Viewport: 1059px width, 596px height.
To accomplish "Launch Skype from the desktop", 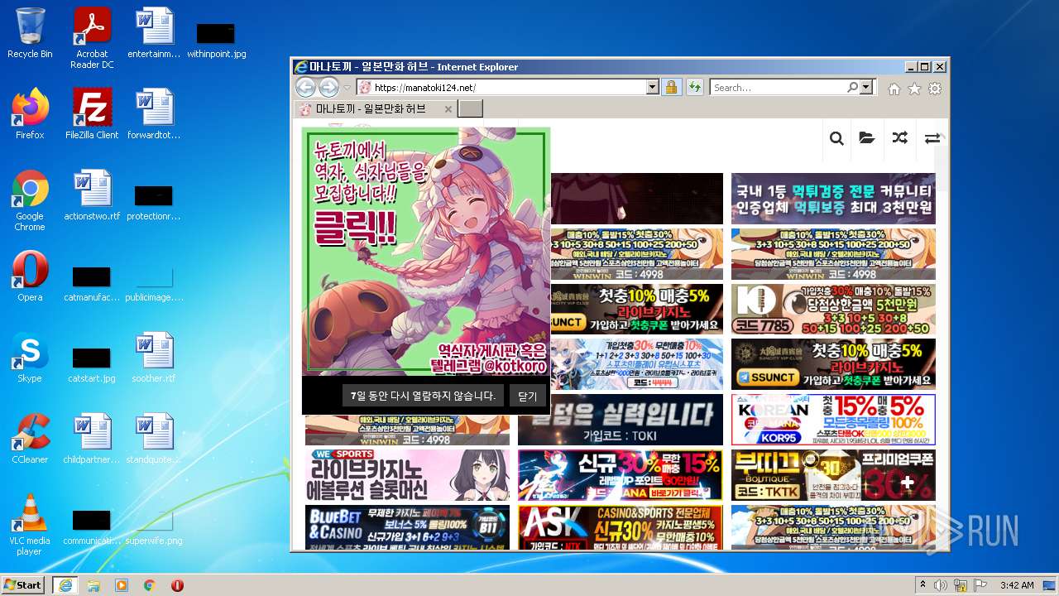I will click(x=30, y=358).
